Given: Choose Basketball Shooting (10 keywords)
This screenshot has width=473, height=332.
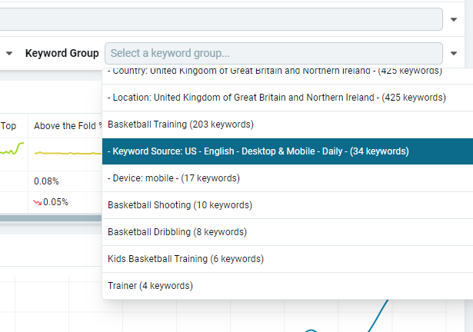Looking at the screenshot, I should tap(288, 205).
